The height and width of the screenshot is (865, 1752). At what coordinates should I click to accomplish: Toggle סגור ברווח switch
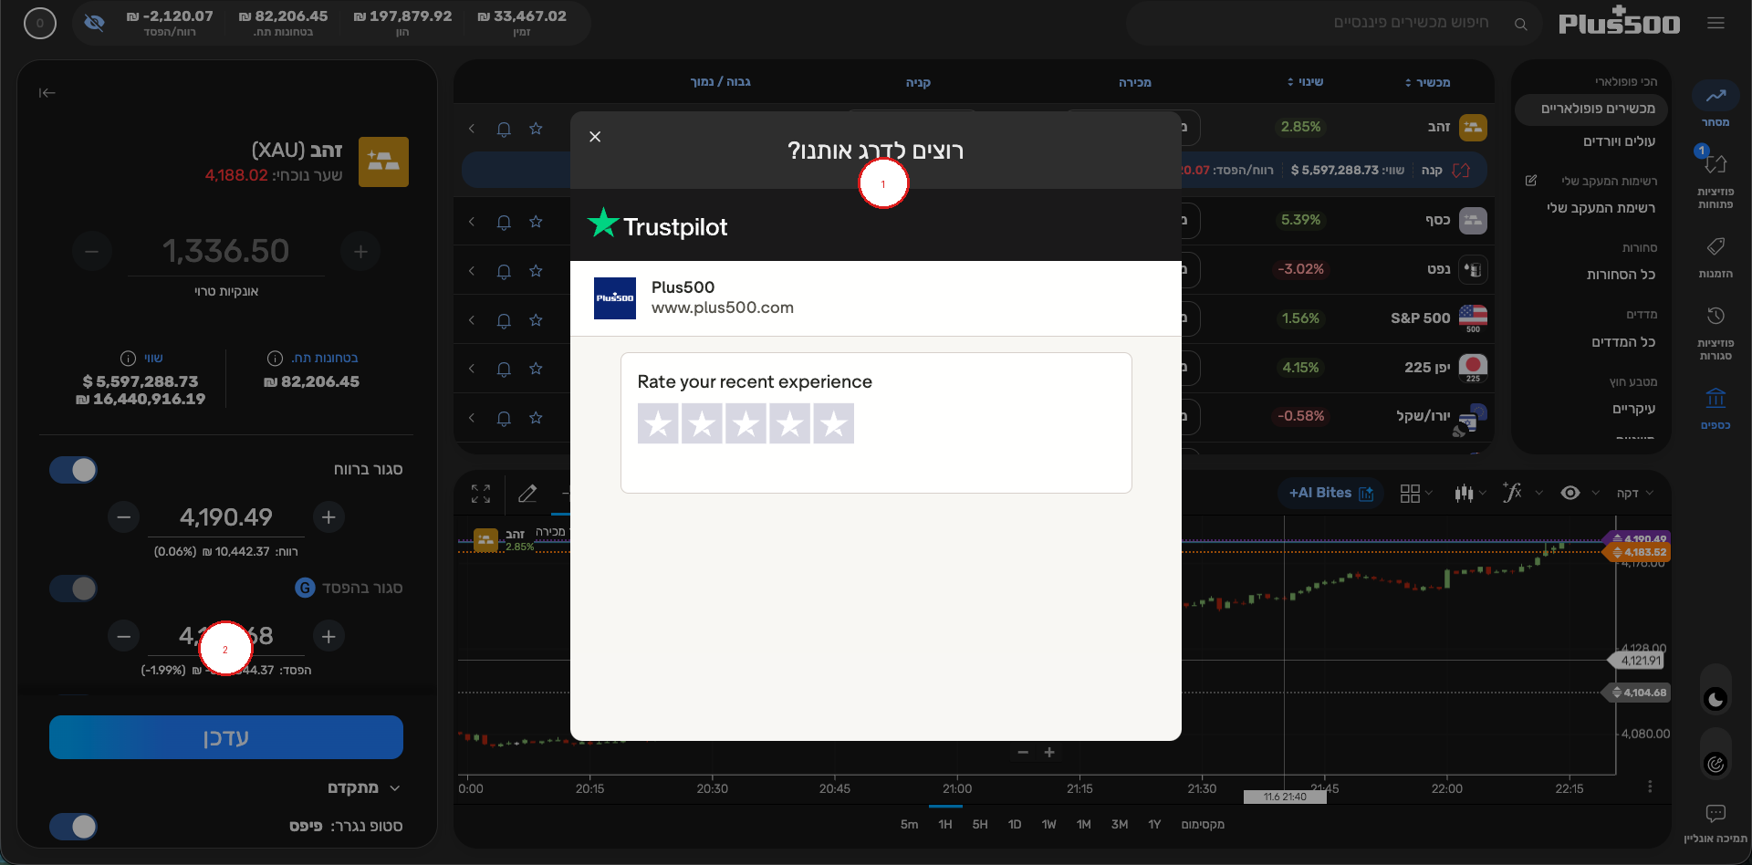coord(73,470)
